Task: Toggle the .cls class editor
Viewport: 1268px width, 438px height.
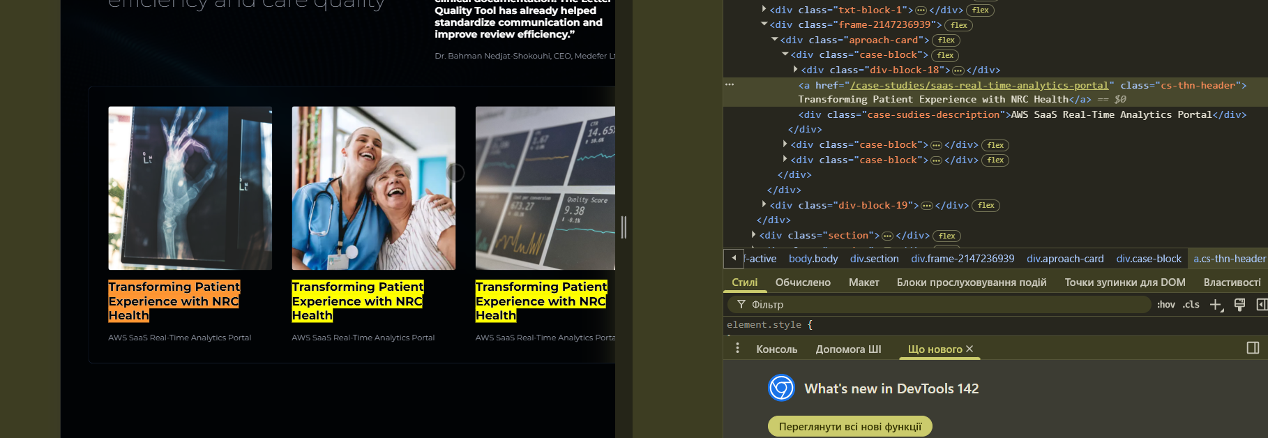Action: click(1191, 304)
